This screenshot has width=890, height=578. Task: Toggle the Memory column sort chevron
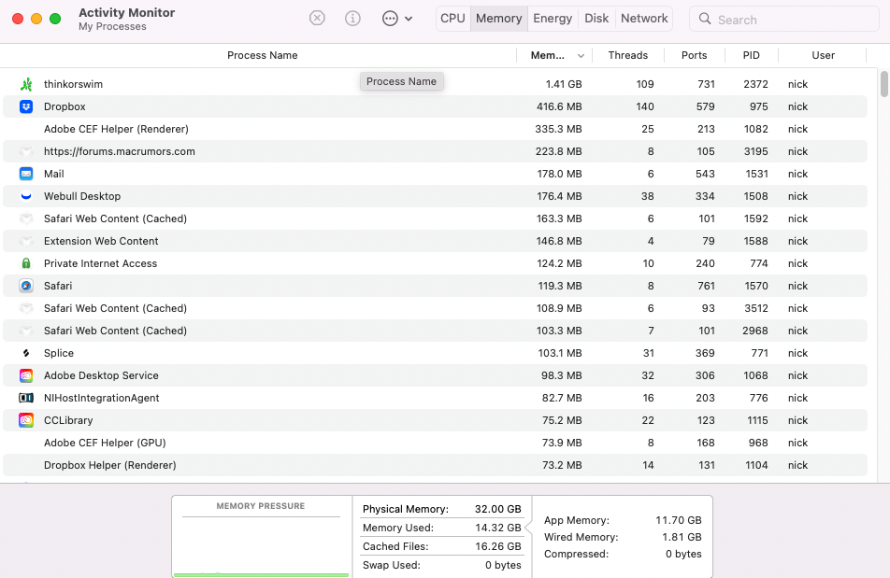581,56
